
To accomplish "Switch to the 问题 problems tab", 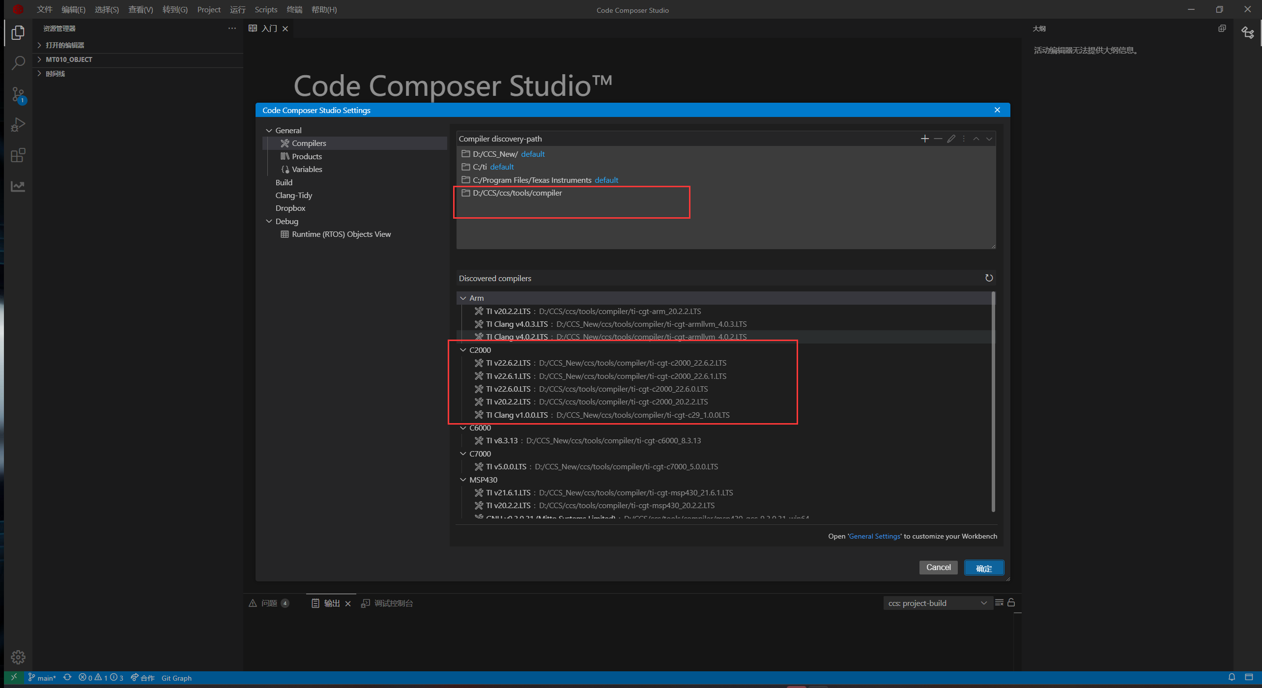I will point(269,603).
